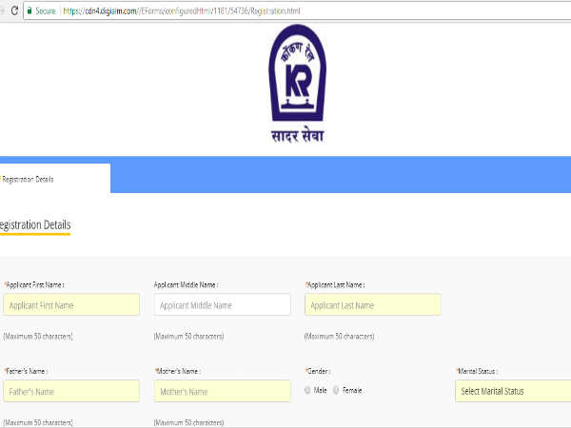Image resolution: width=571 pixels, height=428 pixels.
Task: Click the Father's Name input field
Action: (71, 391)
